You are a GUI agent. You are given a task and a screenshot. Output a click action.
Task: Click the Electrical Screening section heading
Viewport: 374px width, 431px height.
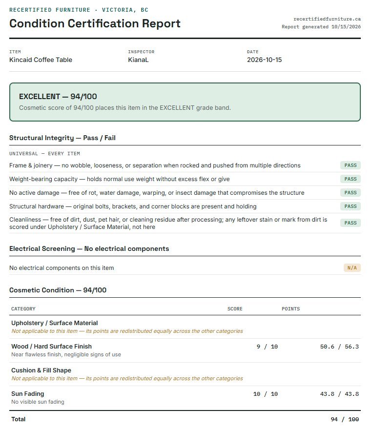coord(89,249)
